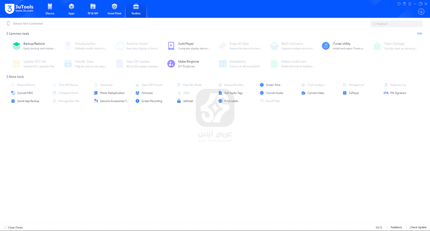The image size is (430, 231).
Task: Open Transfer Data tool
Action: pos(86,64)
